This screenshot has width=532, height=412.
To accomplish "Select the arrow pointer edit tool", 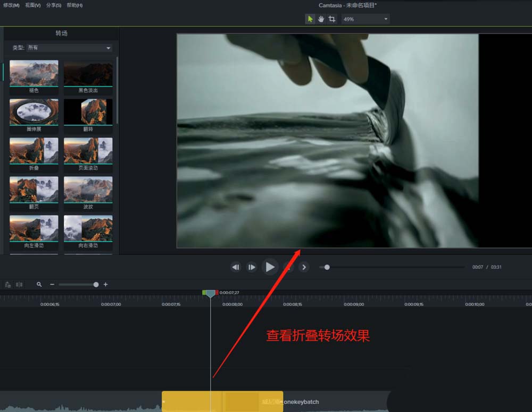I will pyautogui.click(x=310, y=19).
